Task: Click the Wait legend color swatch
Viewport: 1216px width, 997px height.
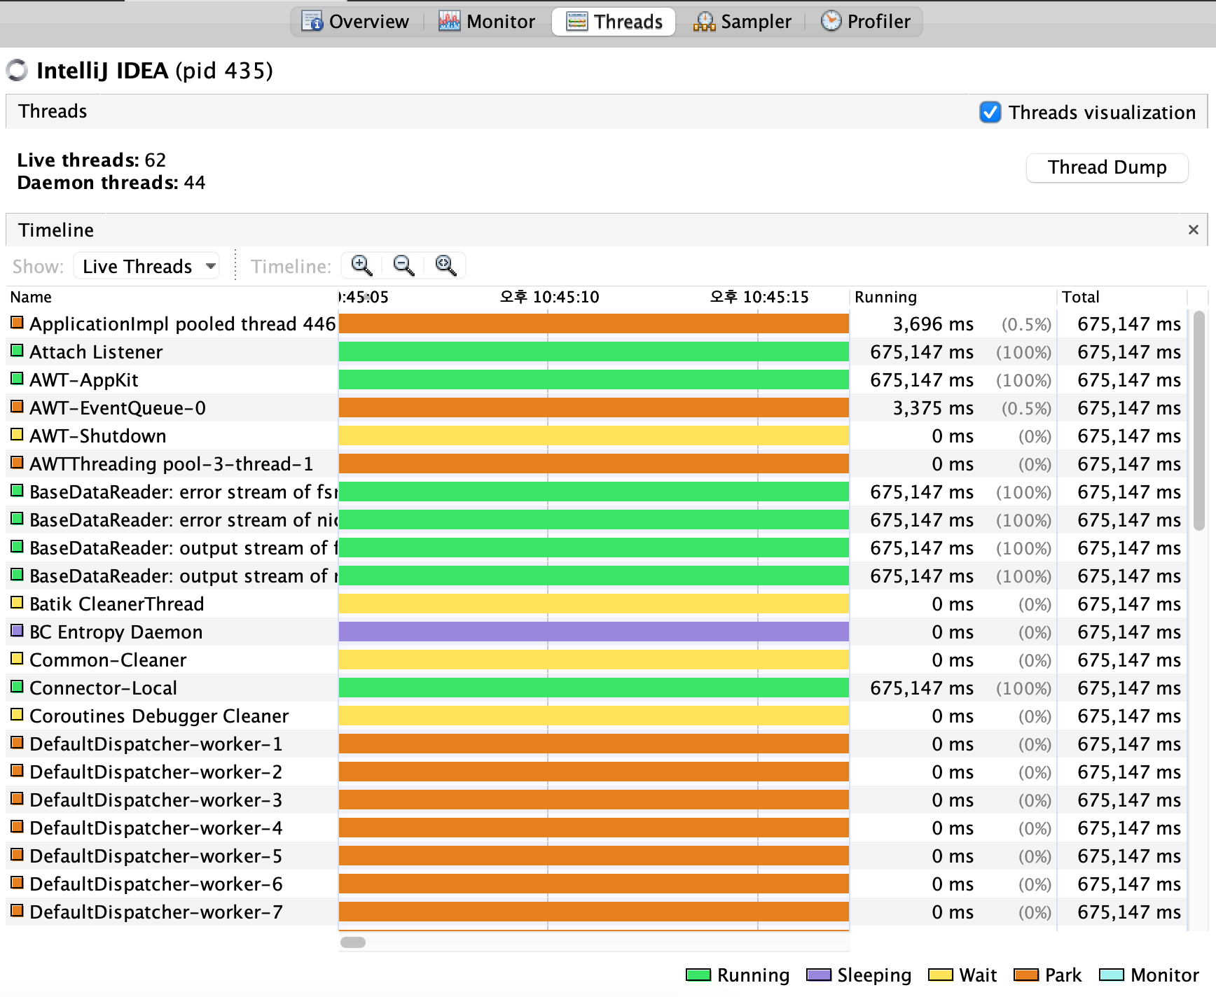Action: pos(941,975)
